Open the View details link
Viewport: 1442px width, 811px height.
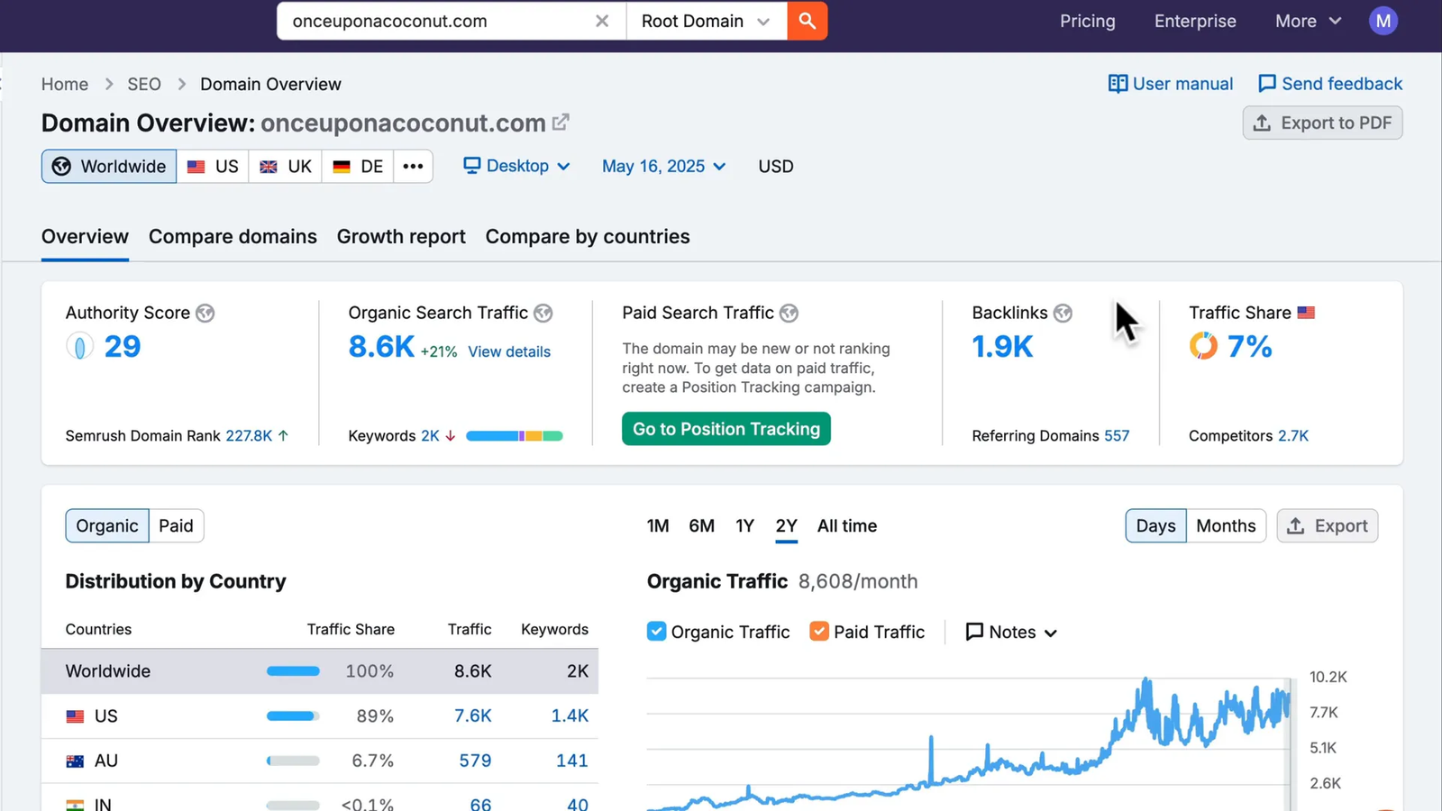coord(509,351)
